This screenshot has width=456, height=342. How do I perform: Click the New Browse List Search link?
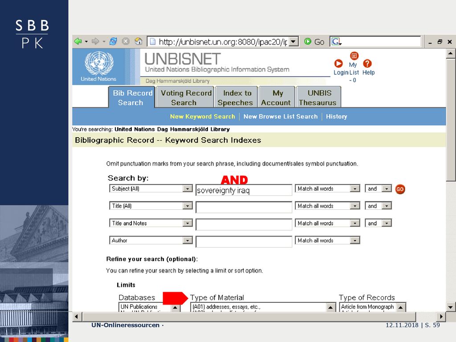281,117
